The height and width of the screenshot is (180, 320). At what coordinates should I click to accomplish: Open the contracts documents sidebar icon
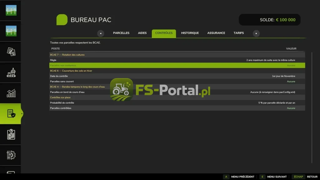[x=11, y=52]
